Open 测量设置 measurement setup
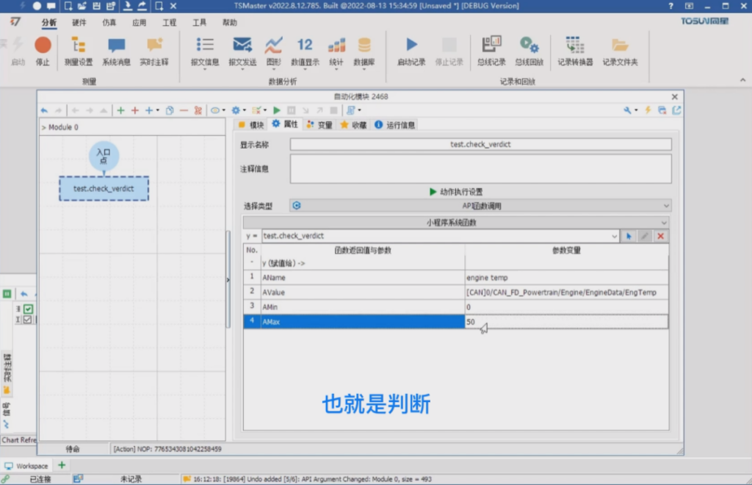This screenshot has height=485, width=752. [x=78, y=51]
